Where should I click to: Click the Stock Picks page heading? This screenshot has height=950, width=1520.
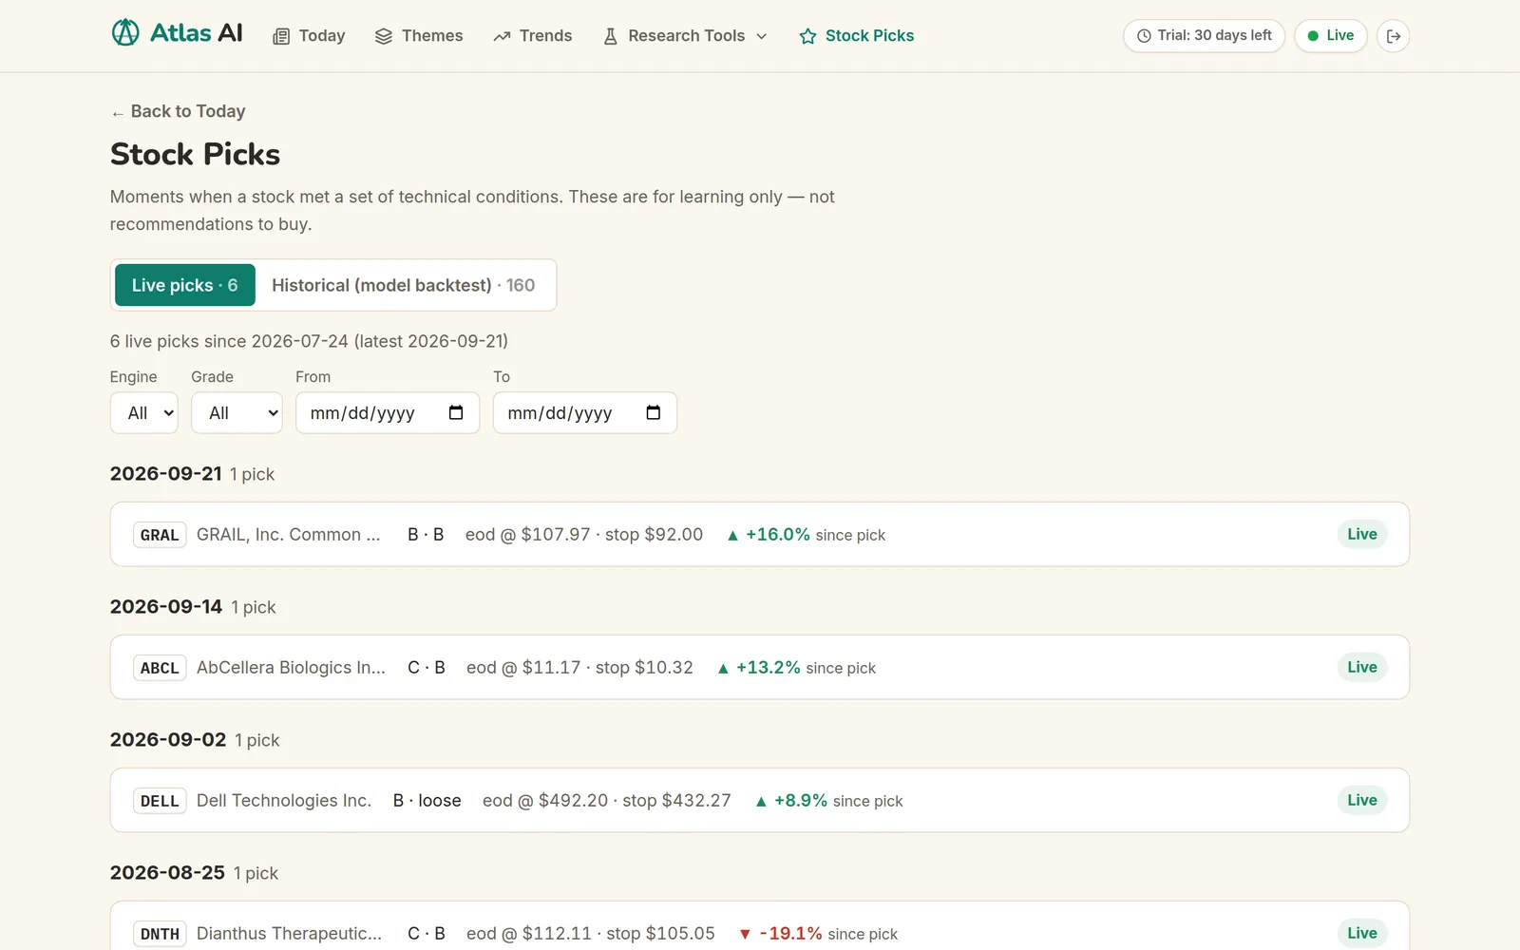195,154
